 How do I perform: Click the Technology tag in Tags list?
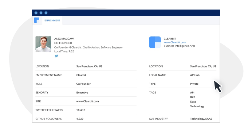197,106
